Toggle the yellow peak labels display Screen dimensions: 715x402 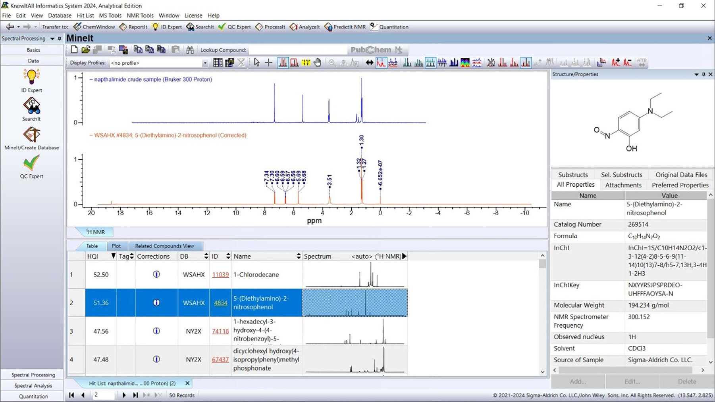click(x=306, y=63)
